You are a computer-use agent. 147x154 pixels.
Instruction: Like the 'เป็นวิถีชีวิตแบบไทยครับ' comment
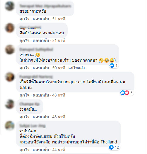tap(24, 95)
